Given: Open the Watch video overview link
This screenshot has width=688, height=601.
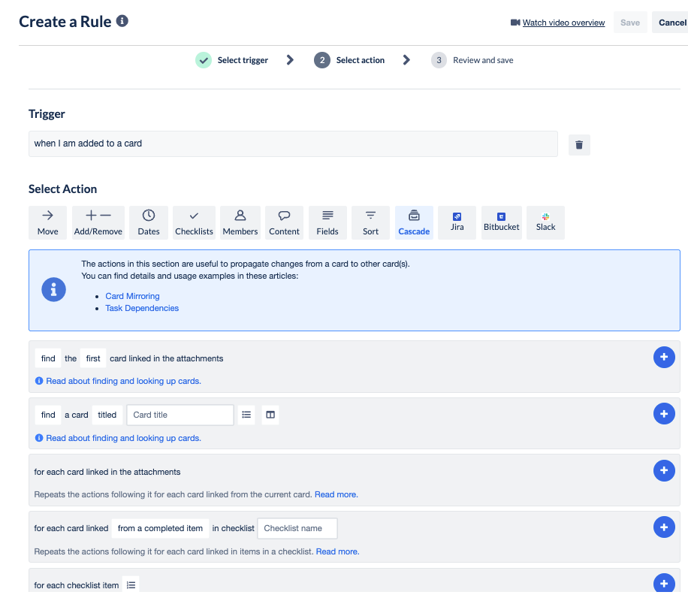Looking at the screenshot, I should [563, 23].
